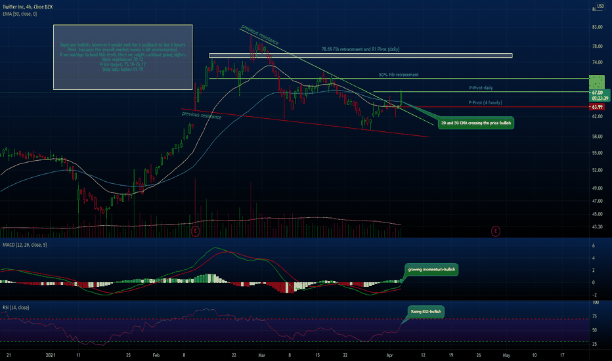Click the 'Apr' date on the time axis
Screen dimensions: 612x361
point(389,355)
